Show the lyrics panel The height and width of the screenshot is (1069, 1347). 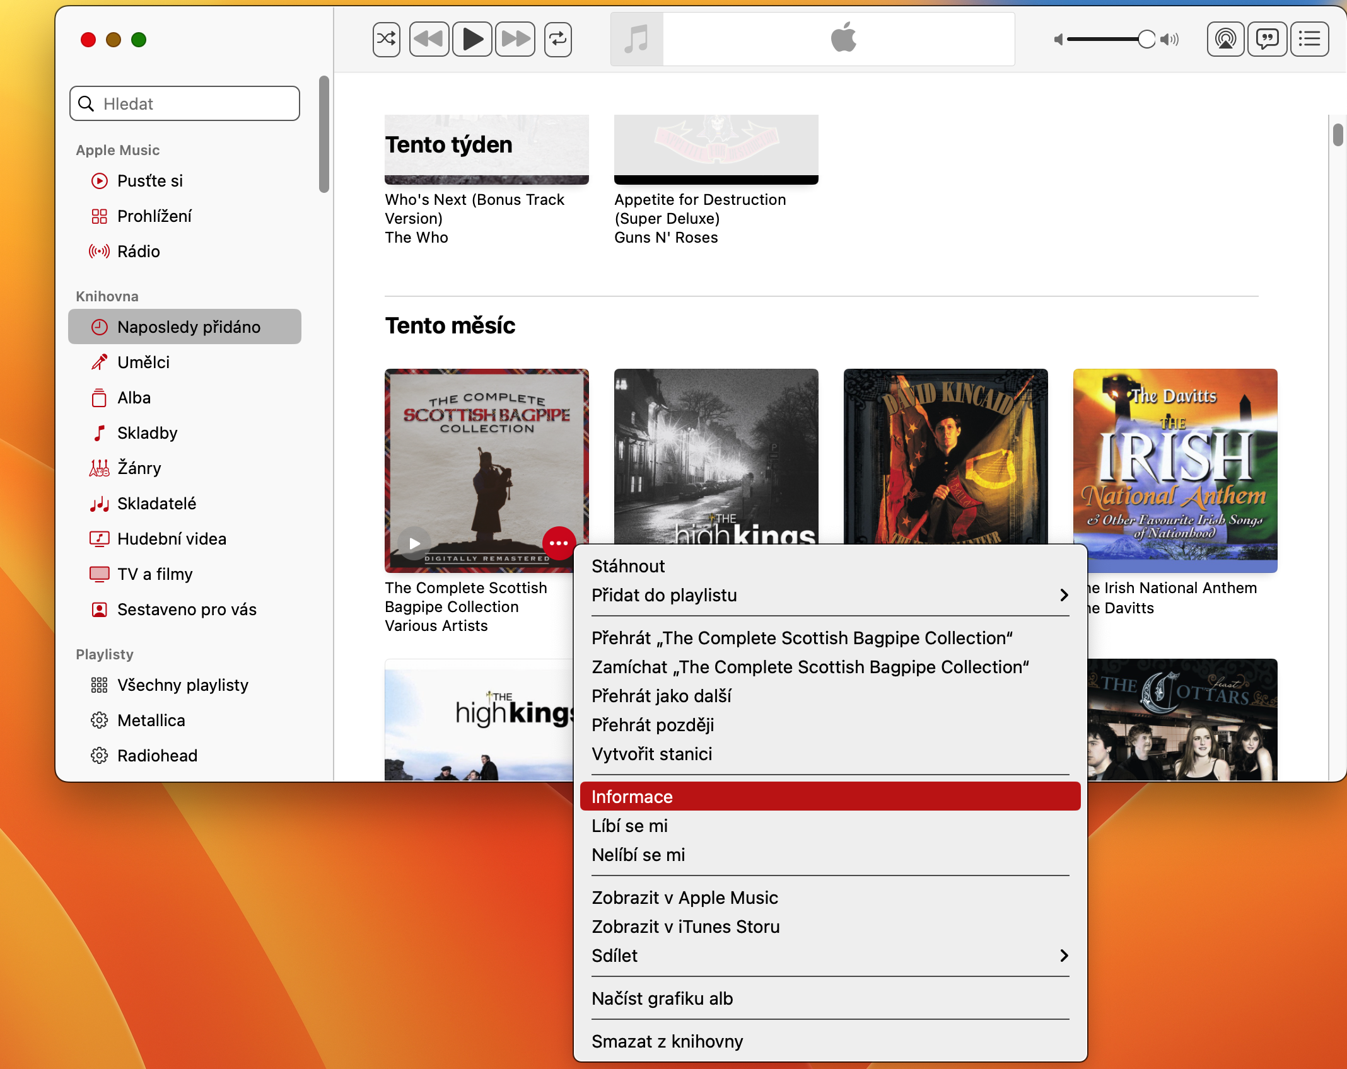(1268, 38)
